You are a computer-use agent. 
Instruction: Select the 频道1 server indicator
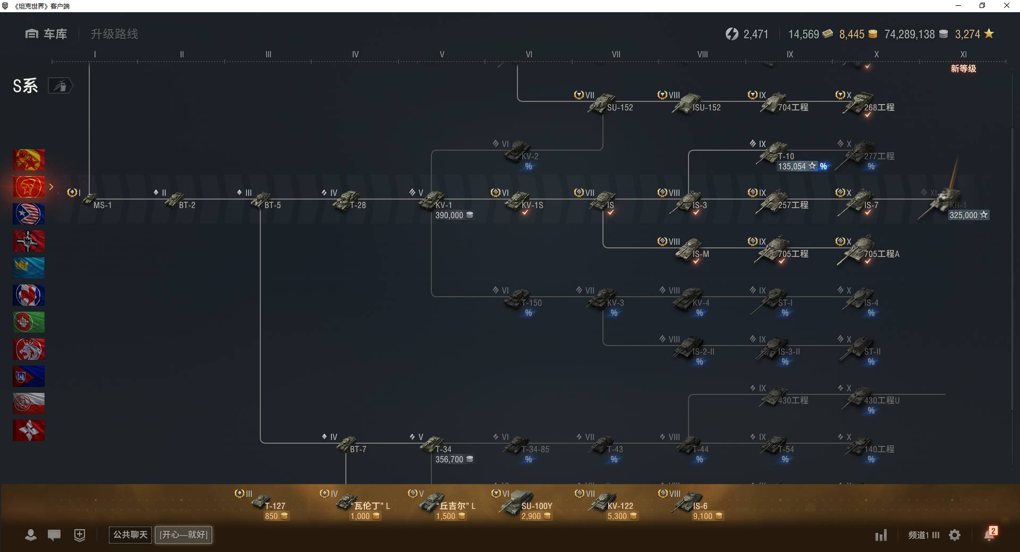click(x=923, y=535)
